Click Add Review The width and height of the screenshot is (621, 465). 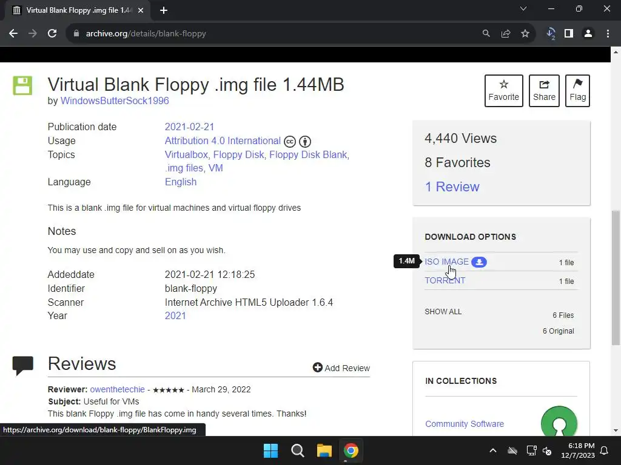click(341, 368)
